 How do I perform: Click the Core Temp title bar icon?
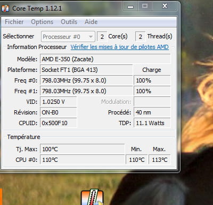coord(5,9)
